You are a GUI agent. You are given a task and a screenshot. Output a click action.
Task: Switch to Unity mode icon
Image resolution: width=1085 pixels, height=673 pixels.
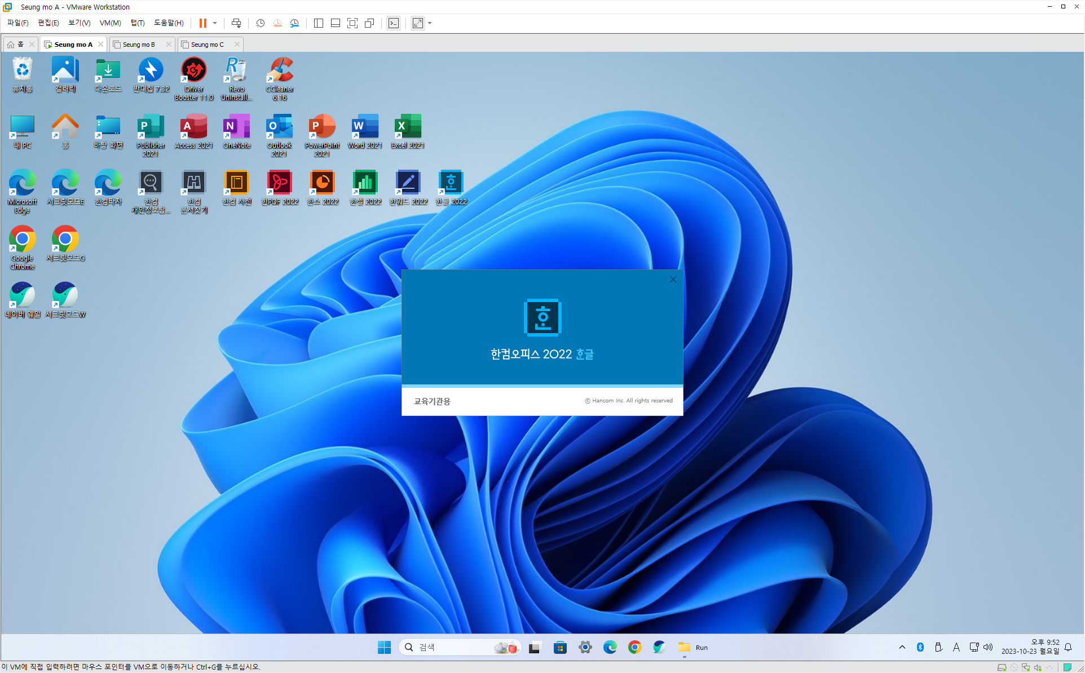[x=369, y=23]
